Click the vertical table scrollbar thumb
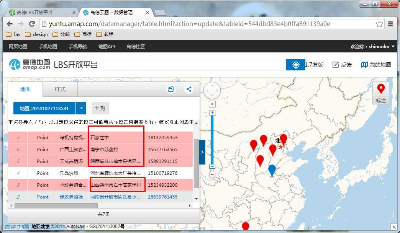The width and height of the screenshot is (400, 233). (196, 163)
